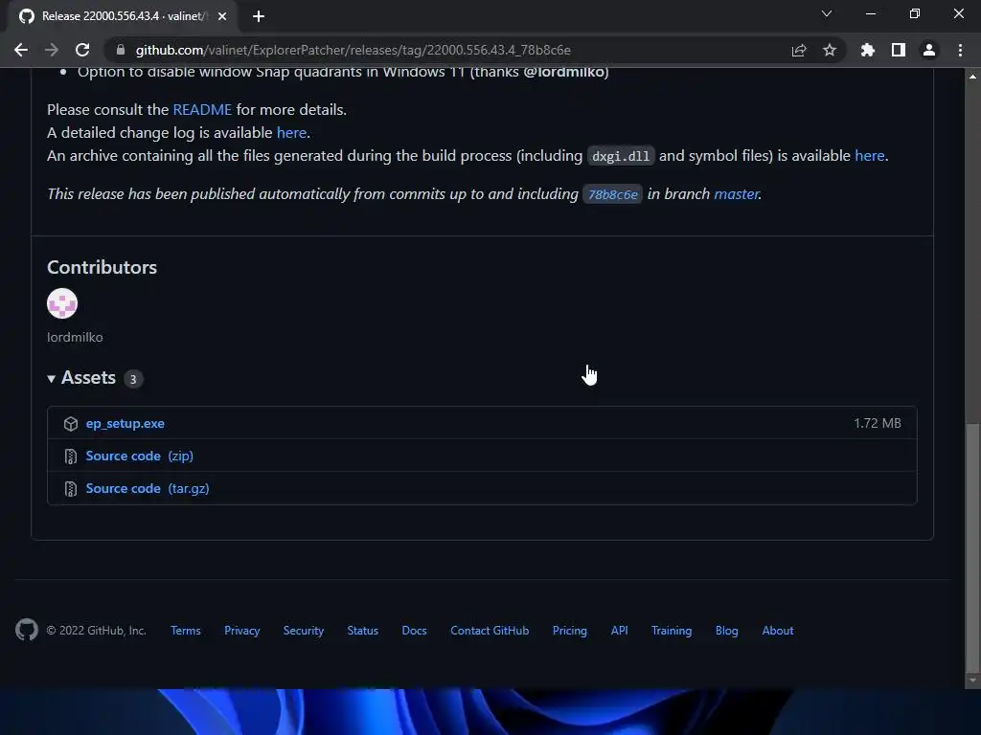The image size is (981, 735).
Task: Download ep_setup.exe
Action: point(125,424)
